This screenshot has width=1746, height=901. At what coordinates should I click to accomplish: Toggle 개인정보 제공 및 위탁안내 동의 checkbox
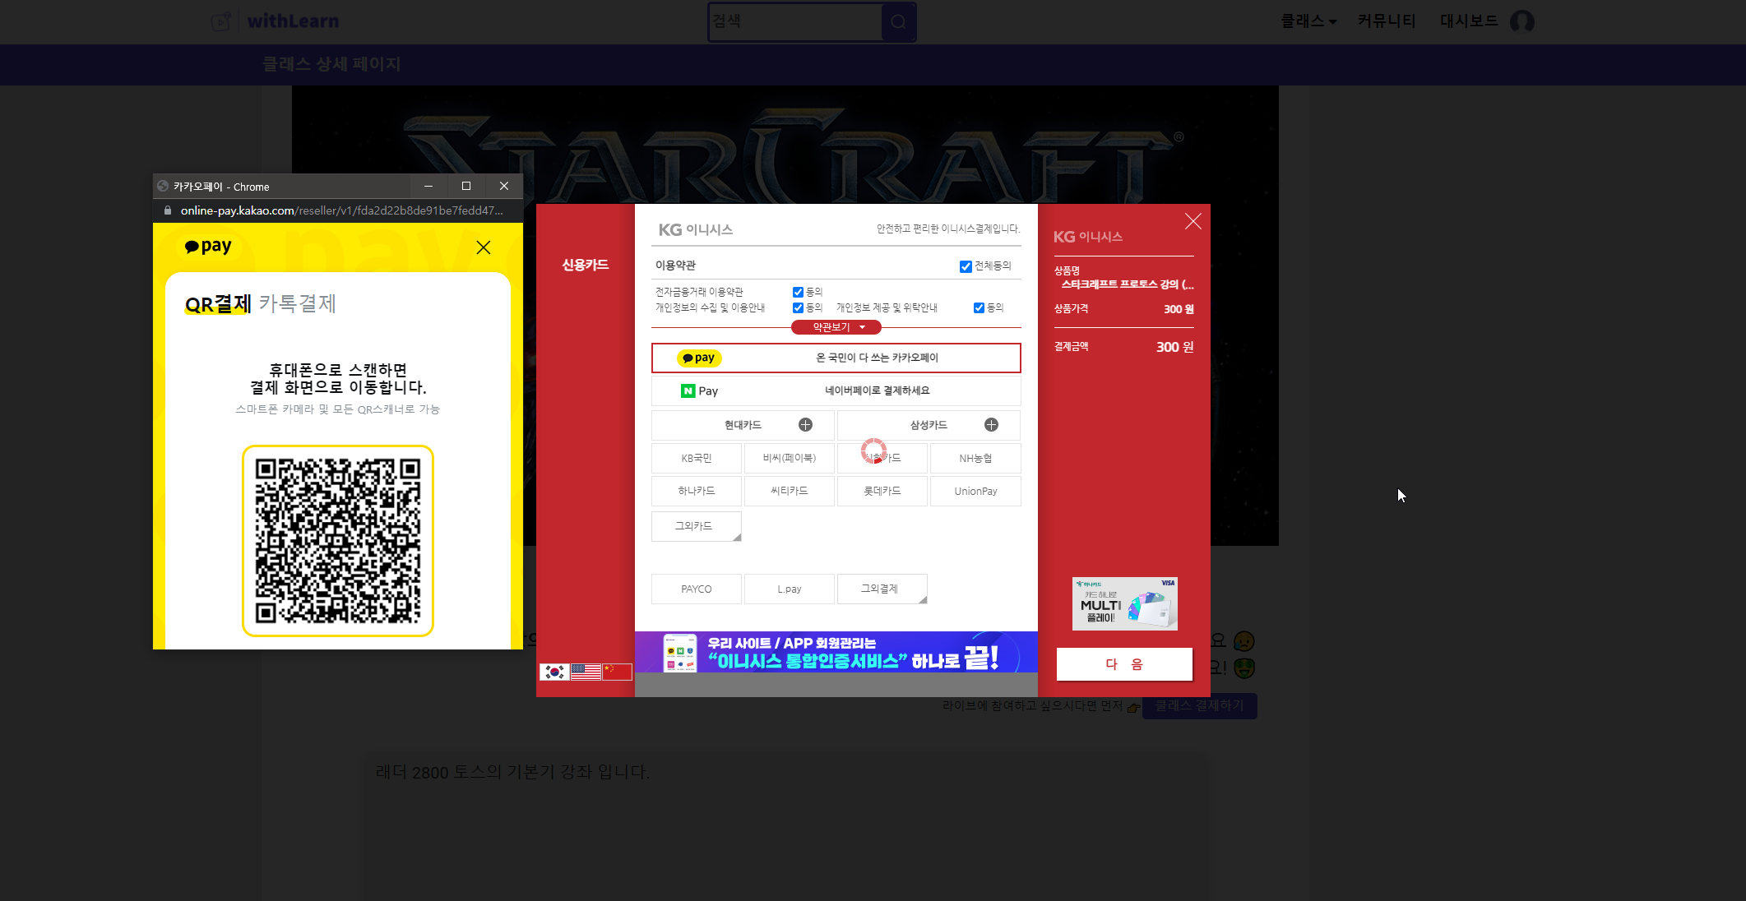[979, 307]
